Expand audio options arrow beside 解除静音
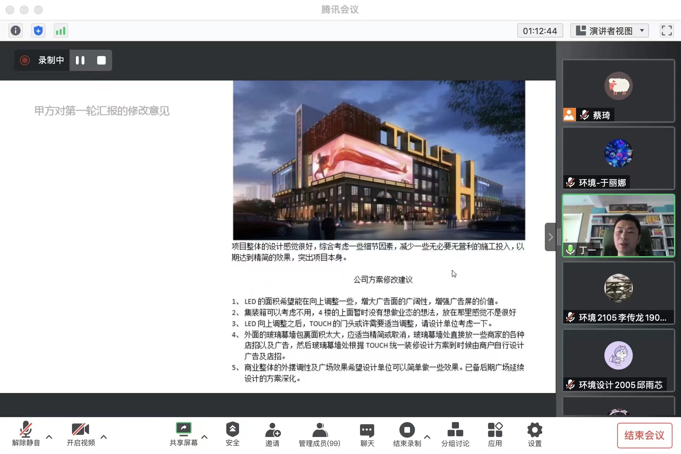Screen dimensions: 681x454 pos(49,437)
